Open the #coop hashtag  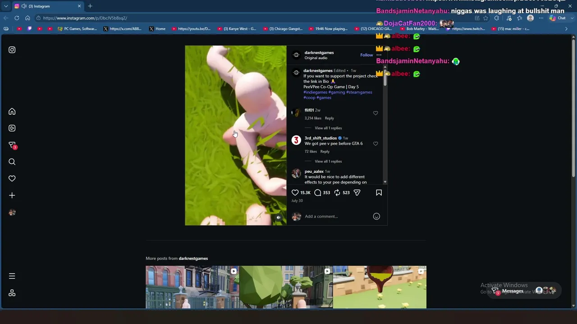click(309, 98)
